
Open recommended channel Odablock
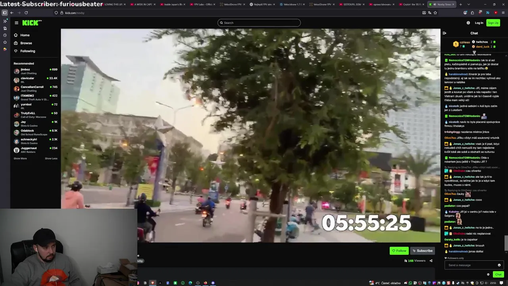click(x=35, y=132)
